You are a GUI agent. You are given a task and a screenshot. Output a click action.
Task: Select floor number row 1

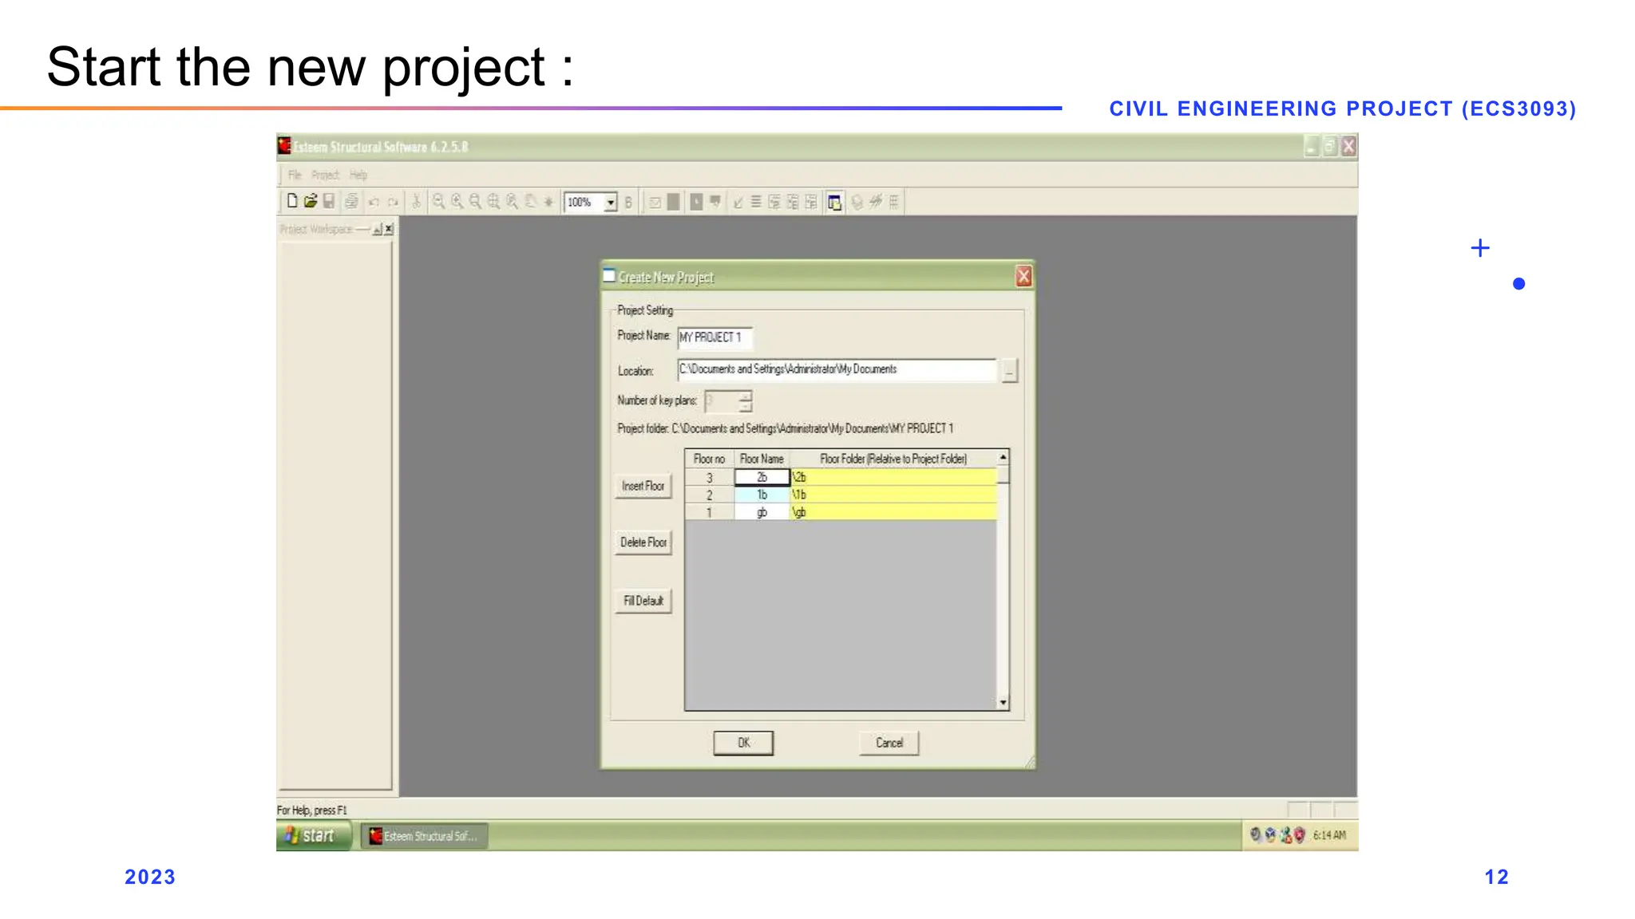pos(709,512)
